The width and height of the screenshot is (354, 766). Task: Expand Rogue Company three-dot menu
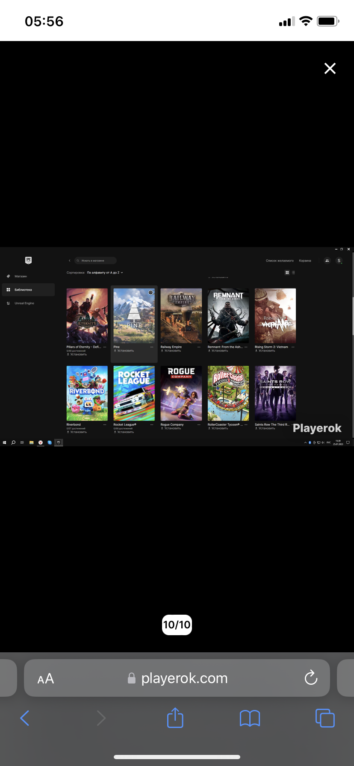(x=199, y=425)
